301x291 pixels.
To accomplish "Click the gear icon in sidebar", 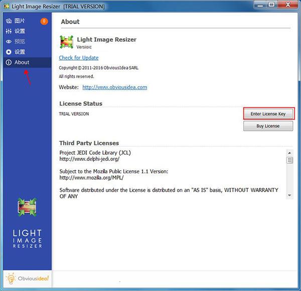I will coord(9,52).
